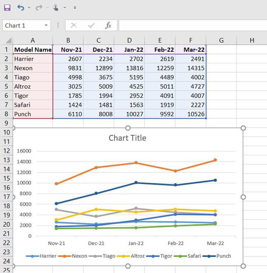Click the Select All corner triangle
This screenshot has width=267, height=273.
click(7, 41)
